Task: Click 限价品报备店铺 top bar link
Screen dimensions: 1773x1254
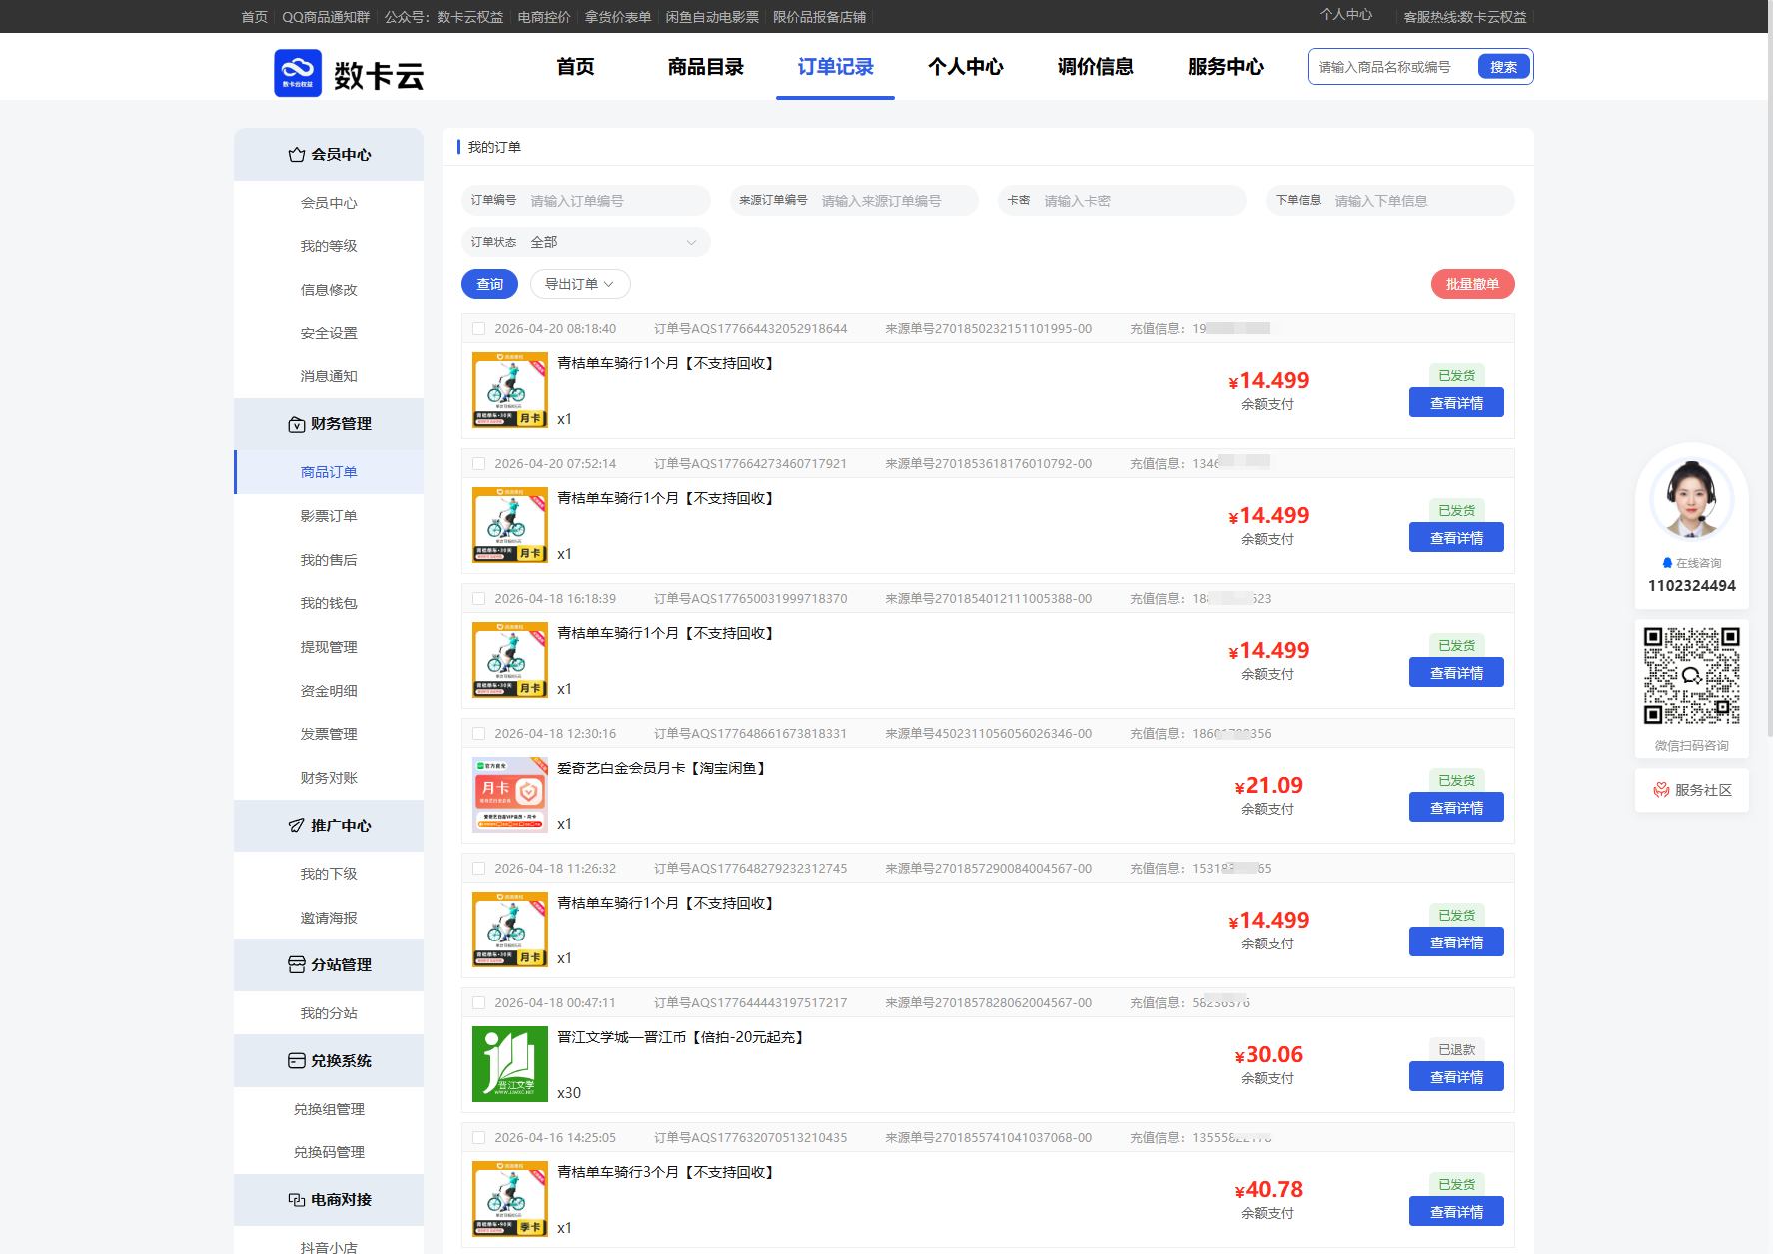Action: (819, 17)
